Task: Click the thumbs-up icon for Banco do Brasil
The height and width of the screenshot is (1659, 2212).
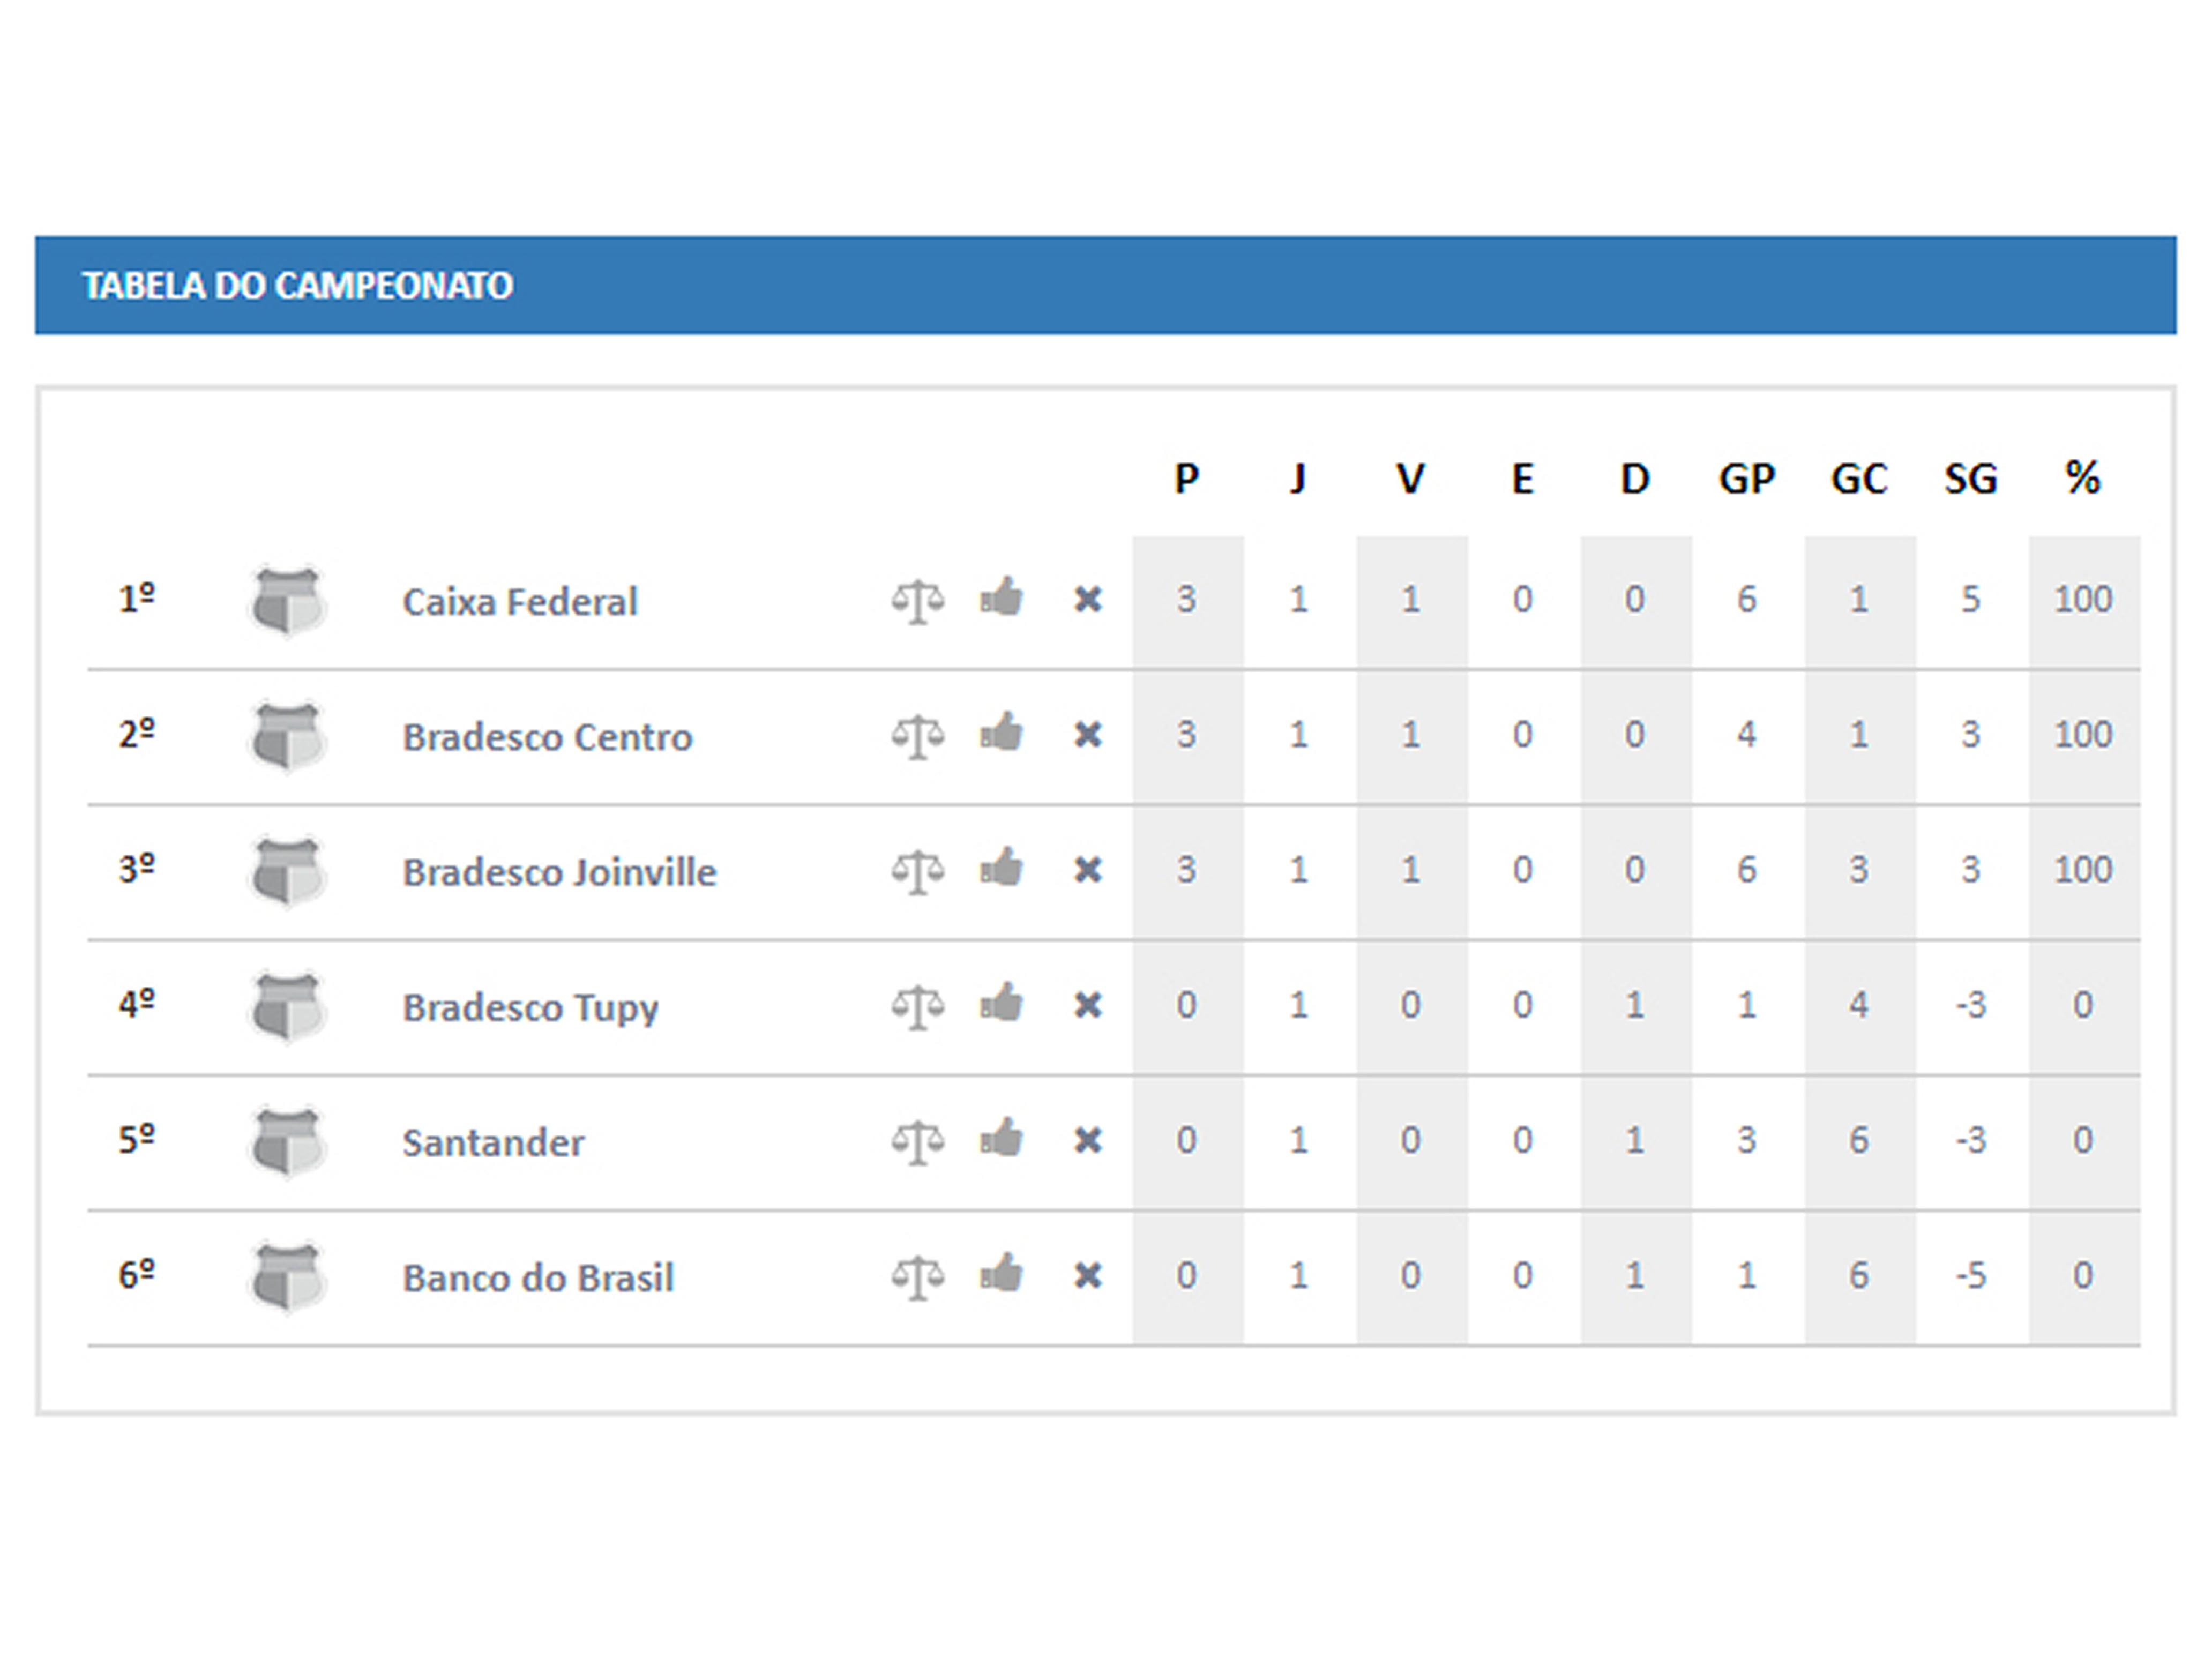Action: (x=1001, y=1272)
